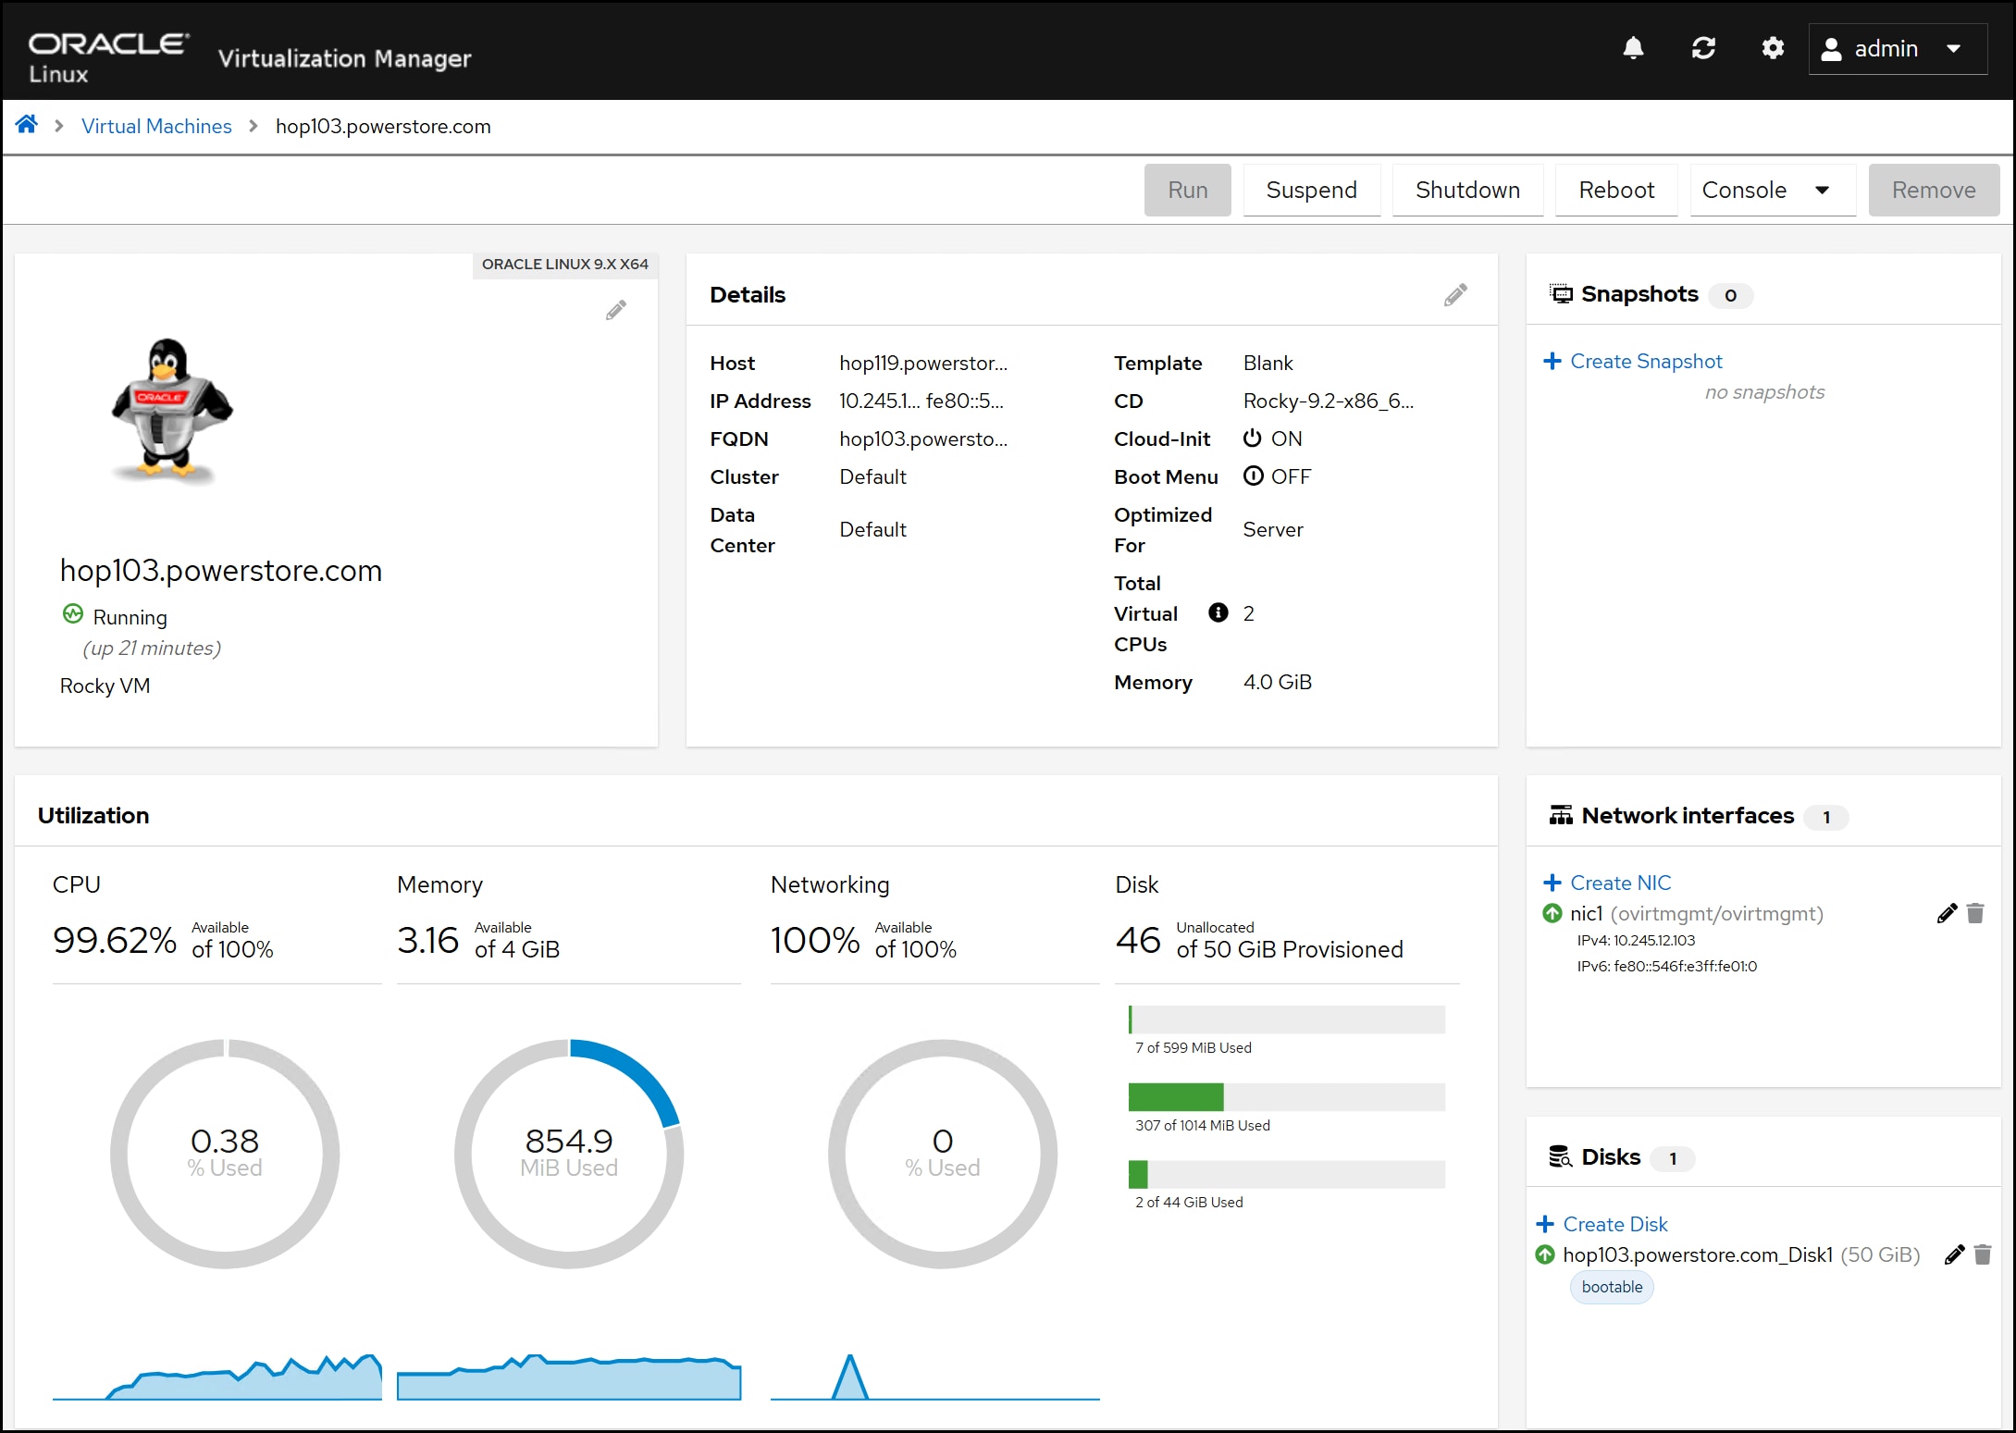Suspend the virtual machine
This screenshot has width=2016, height=1433.
[x=1311, y=190]
